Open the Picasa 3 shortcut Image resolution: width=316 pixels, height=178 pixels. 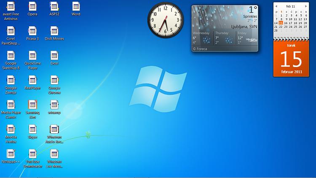point(32,33)
